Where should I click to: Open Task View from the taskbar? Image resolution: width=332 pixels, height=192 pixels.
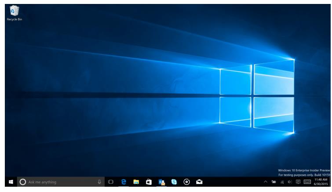coord(111,181)
